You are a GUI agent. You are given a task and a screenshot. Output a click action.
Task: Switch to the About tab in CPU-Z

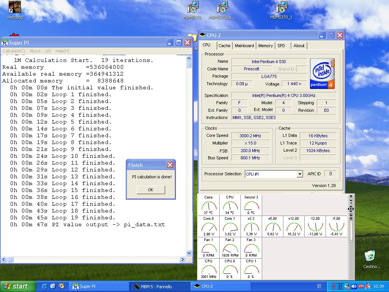pos(299,46)
